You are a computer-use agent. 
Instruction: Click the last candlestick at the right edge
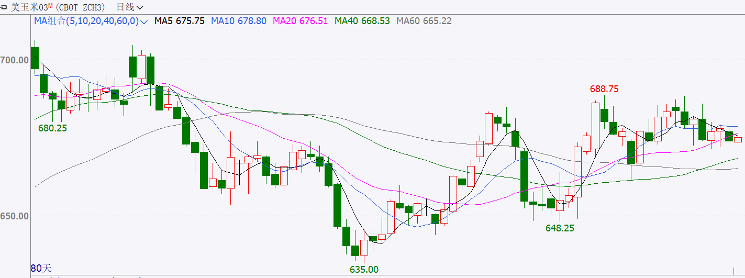click(x=738, y=139)
